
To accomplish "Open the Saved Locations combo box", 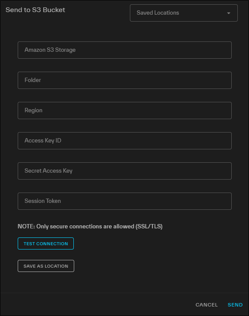I will coord(184,13).
